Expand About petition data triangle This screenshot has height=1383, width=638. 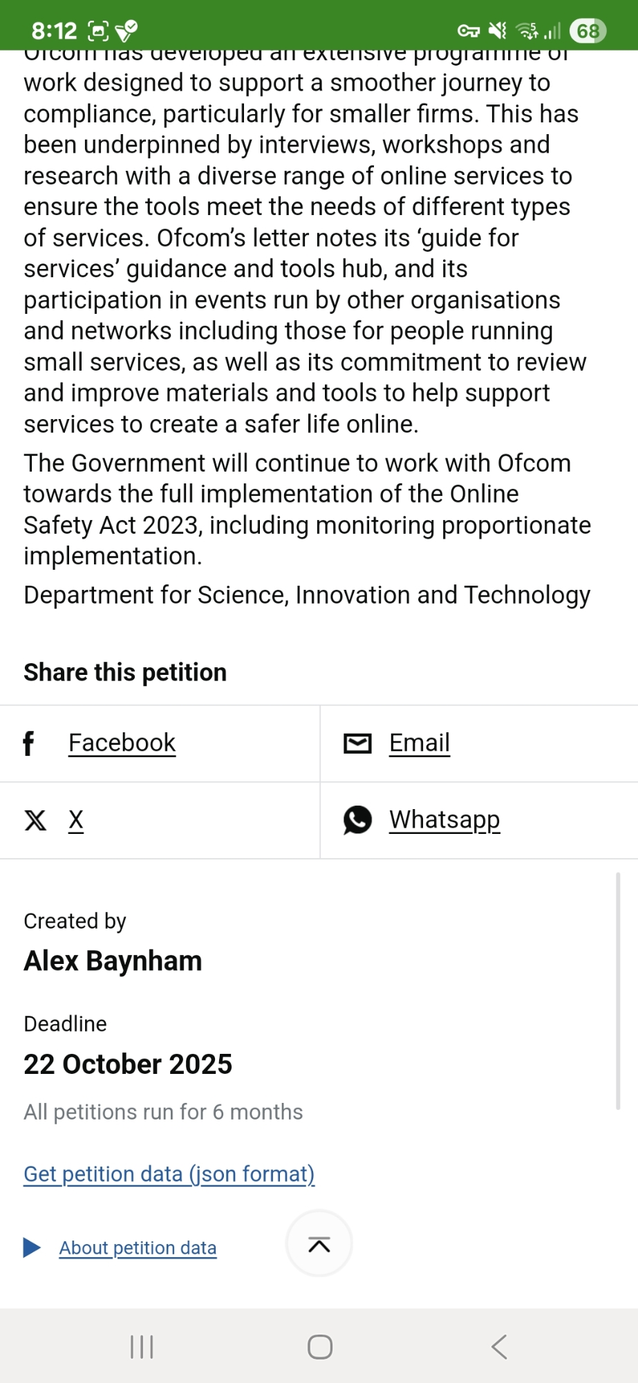pyautogui.click(x=32, y=1247)
